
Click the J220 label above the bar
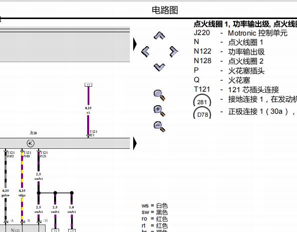tap(34, 133)
